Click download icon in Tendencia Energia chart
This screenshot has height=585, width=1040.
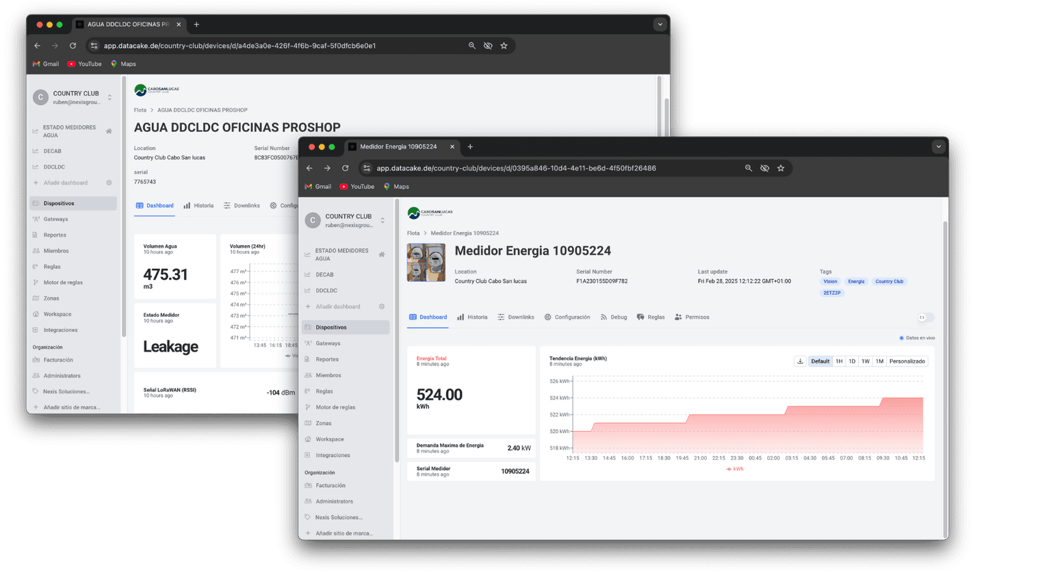coord(800,361)
